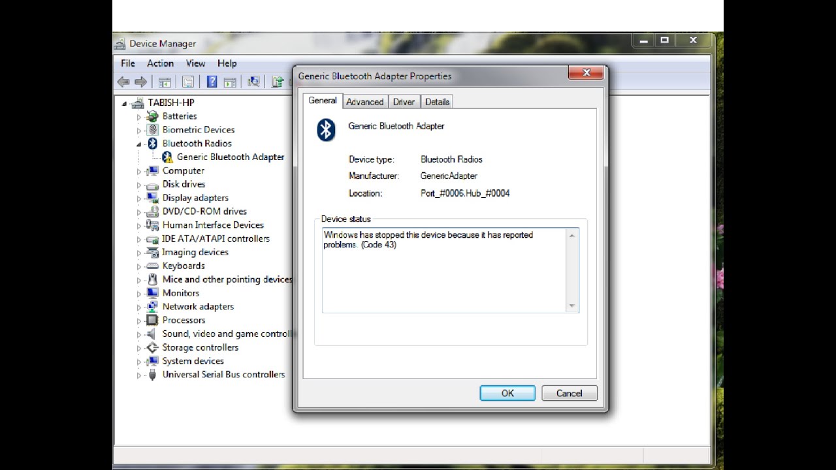Switch to the Advanced tab

(x=365, y=102)
